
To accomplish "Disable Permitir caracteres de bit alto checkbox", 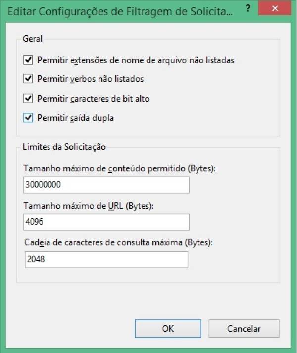I will point(28,99).
